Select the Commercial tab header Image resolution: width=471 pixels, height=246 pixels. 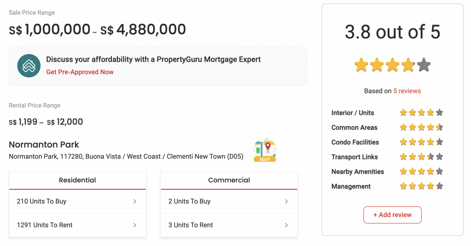(x=229, y=180)
